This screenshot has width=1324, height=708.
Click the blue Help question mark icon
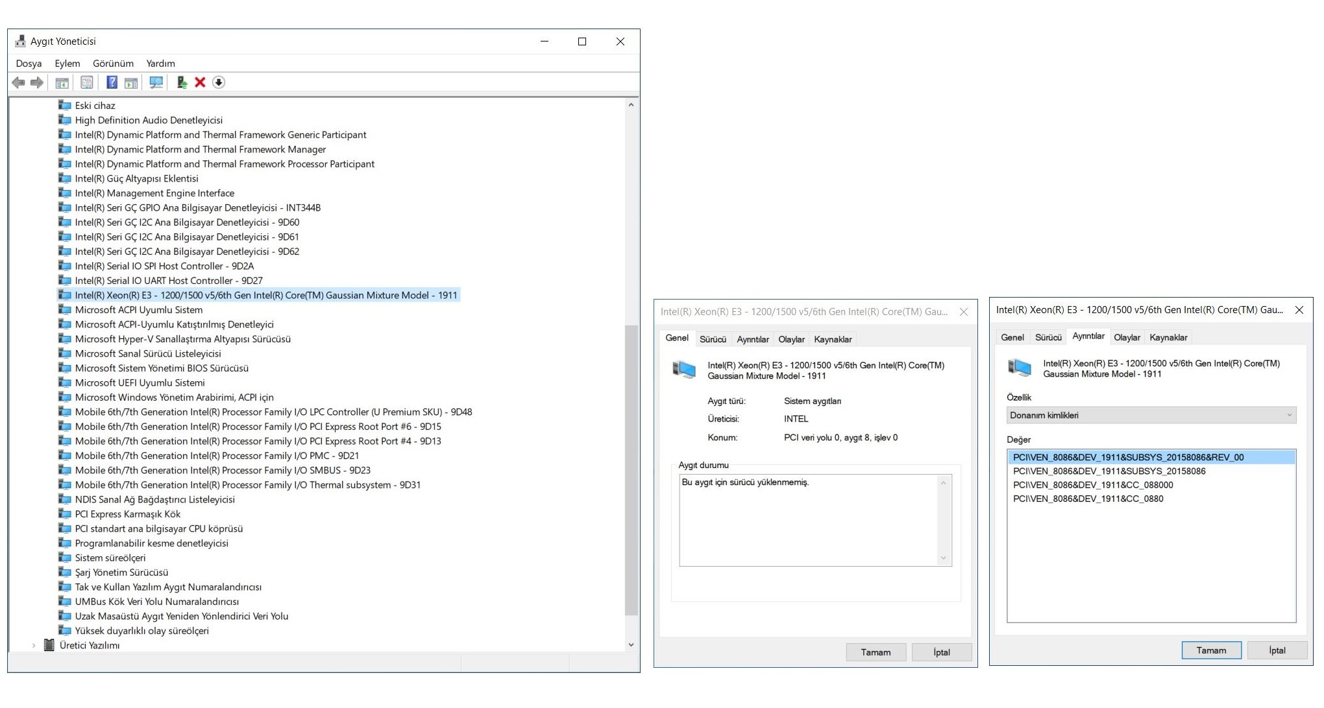pyautogui.click(x=112, y=82)
